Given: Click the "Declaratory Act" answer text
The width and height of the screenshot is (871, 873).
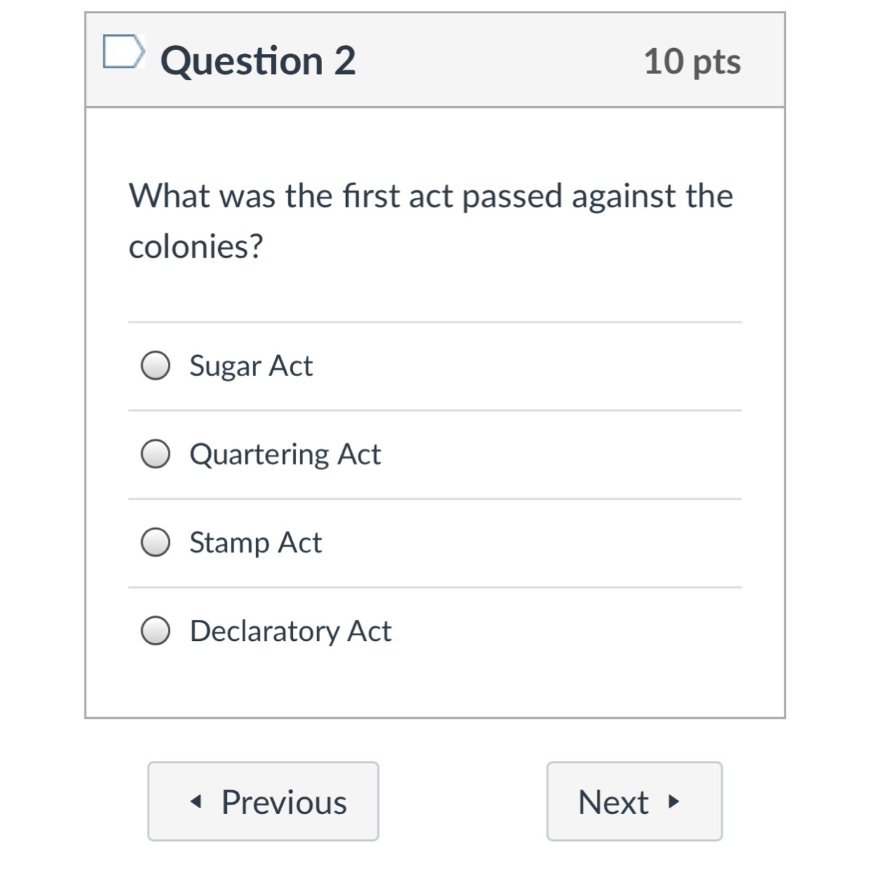Looking at the screenshot, I should click(290, 631).
